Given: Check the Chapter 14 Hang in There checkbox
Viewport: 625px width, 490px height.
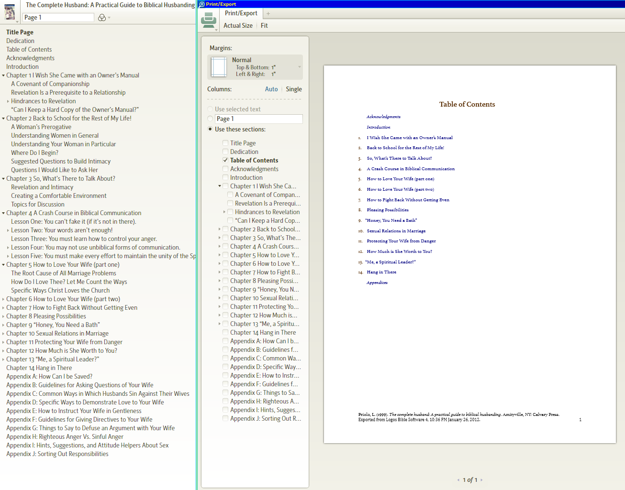Looking at the screenshot, I should click(225, 332).
